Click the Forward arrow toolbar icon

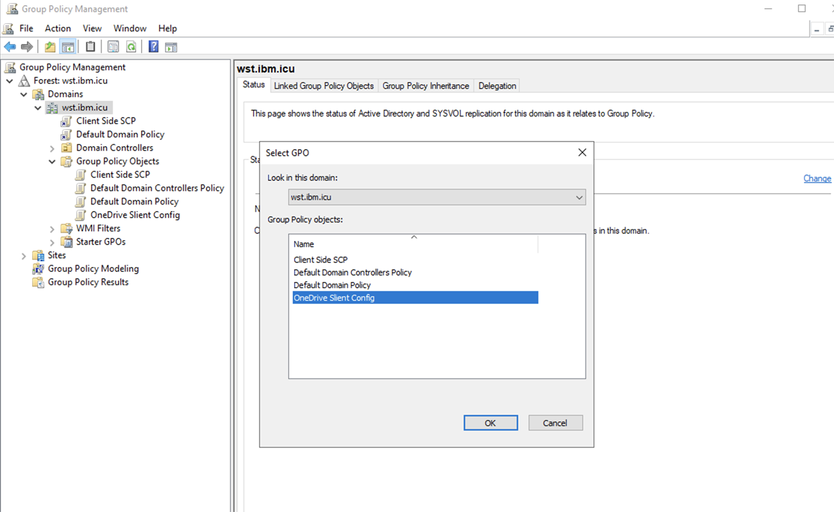[27, 47]
